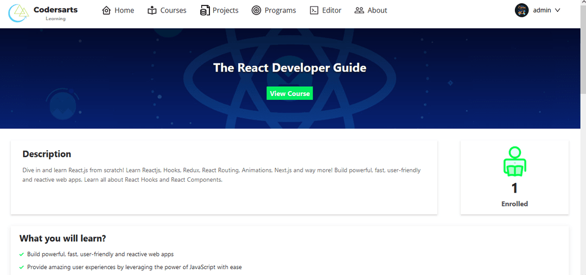The image size is (586, 275).
Task: Navigate to the Projects menu item
Action: coord(225,10)
